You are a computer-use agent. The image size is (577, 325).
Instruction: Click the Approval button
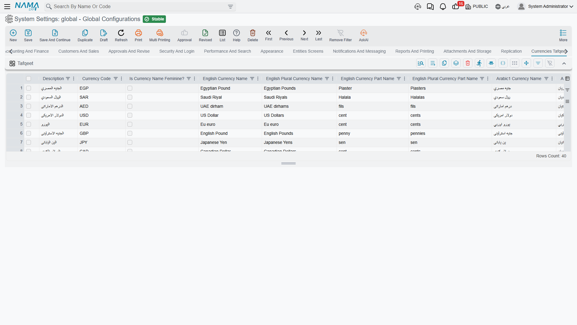click(184, 36)
